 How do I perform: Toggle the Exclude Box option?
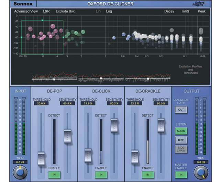[65, 11]
